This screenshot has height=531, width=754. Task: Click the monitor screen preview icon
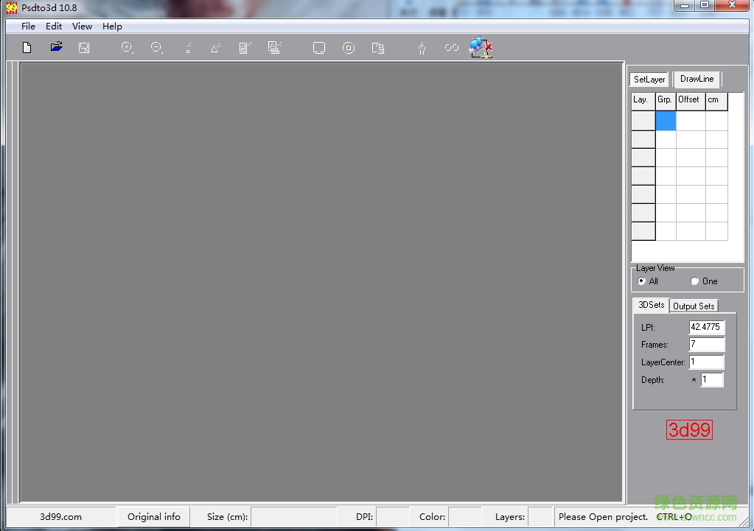pyautogui.click(x=319, y=48)
